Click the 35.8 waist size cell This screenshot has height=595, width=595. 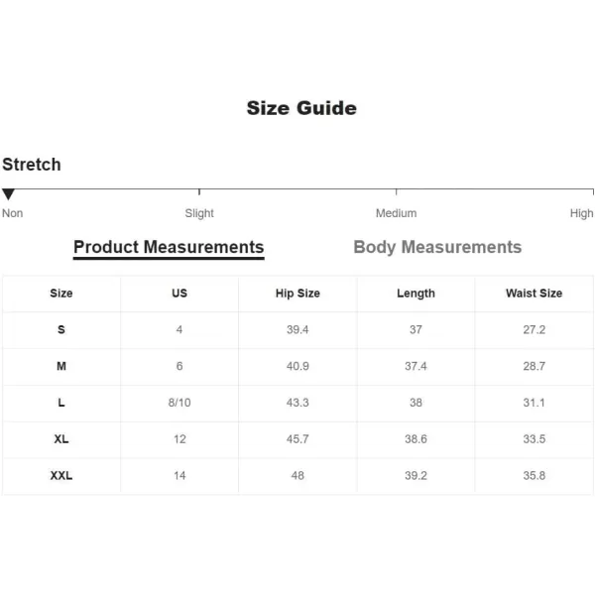pos(534,475)
